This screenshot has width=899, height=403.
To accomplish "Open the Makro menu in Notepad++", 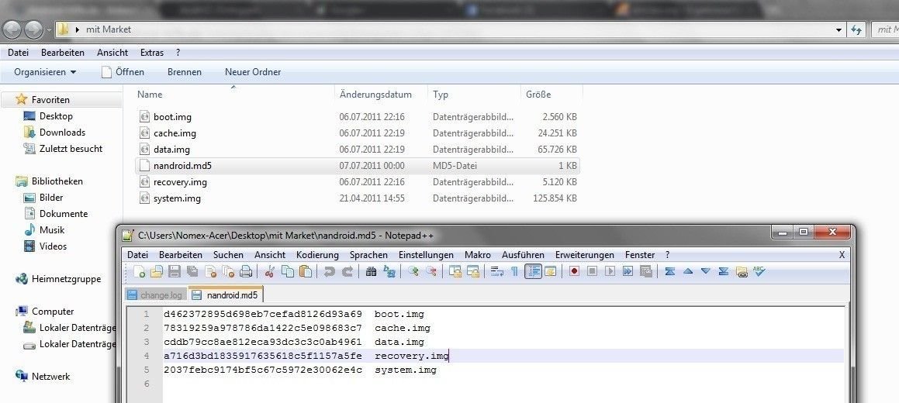I will tap(478, 255).
